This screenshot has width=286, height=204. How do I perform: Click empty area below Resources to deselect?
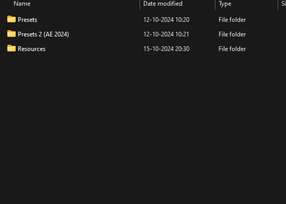click(143, 127)
